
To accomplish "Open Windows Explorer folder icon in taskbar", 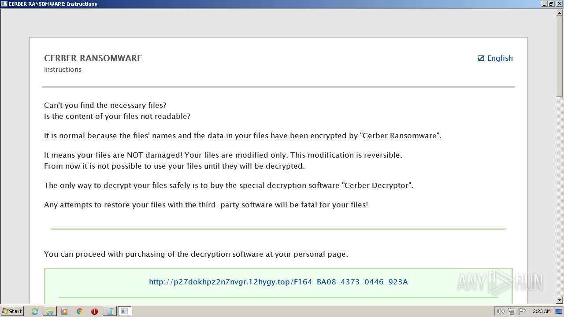I will click(x=50, y=311).
